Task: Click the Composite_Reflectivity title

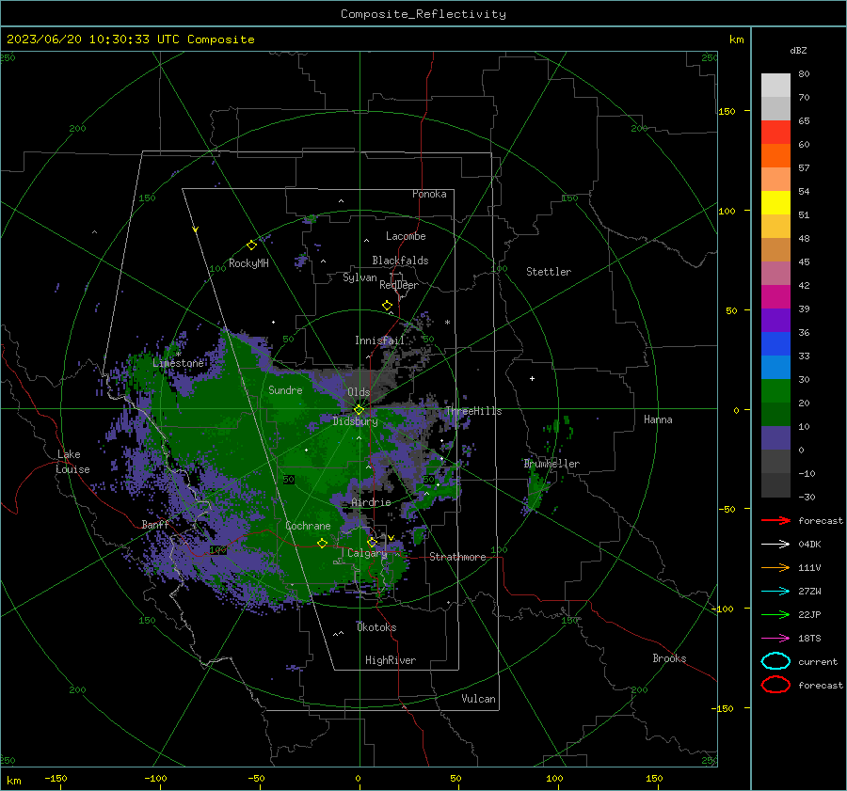Action: 423,14
